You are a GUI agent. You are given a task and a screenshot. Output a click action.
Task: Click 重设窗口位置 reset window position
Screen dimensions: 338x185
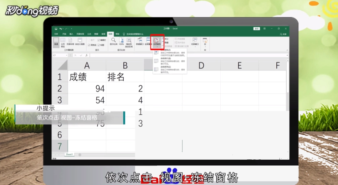click(x=182, y=46)
